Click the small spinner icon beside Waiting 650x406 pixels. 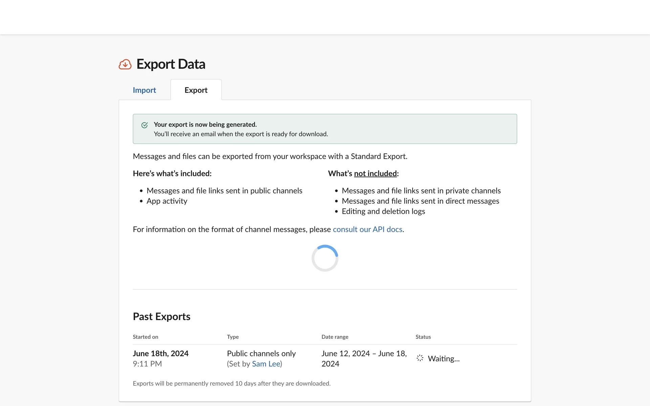tap(420, 358)
